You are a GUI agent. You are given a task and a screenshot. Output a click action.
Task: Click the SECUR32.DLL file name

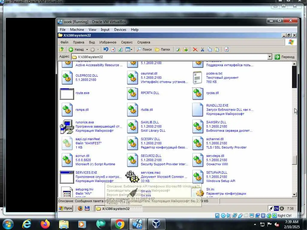pos(151,156)
